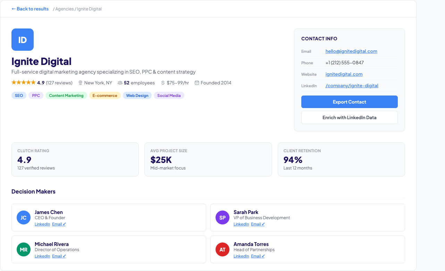Click the dollar icon beside the hourly rate

coord(162,83)
